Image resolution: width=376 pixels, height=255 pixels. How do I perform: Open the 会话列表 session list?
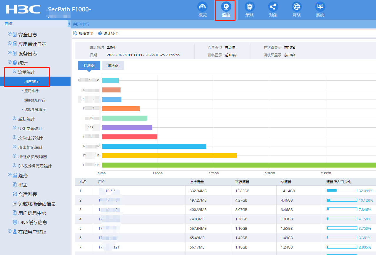27,194
